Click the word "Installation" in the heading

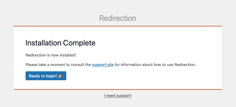tap(43, 43)
